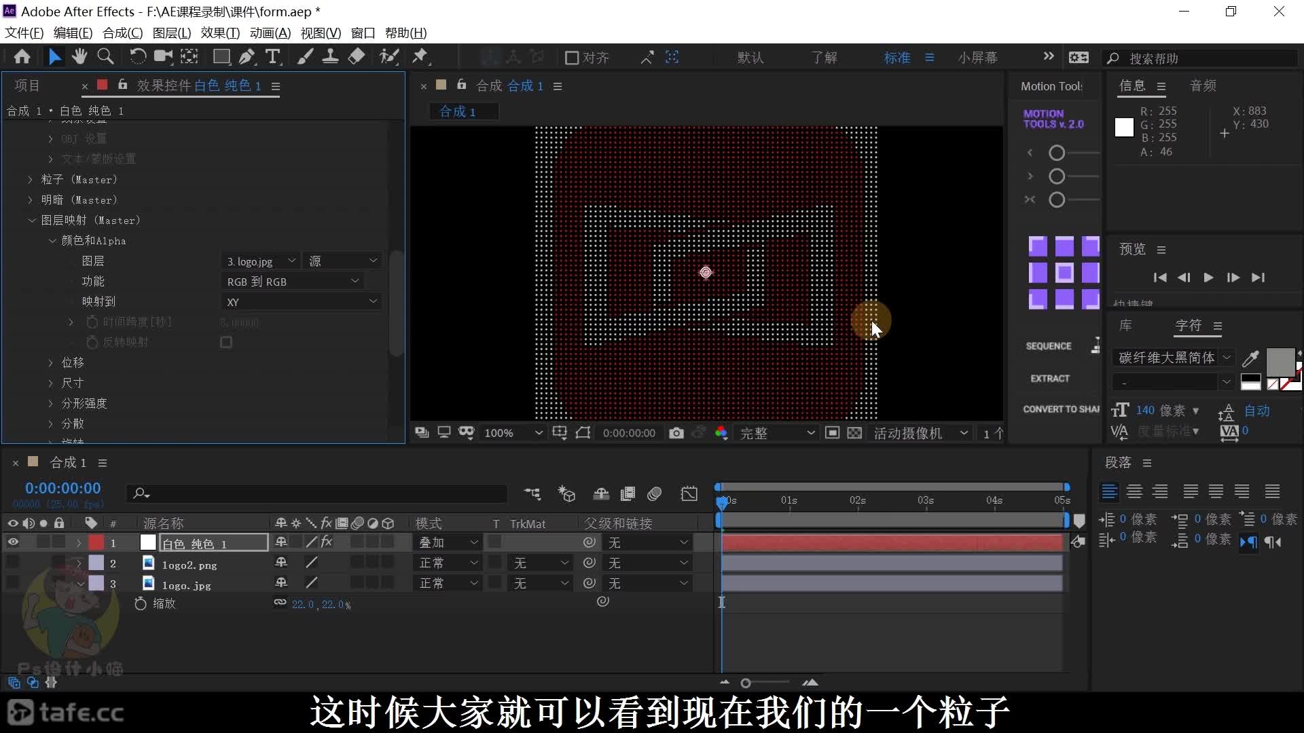Image resolution: width=1304 pixels, height=733 pixels.
Task: Click the 搜索帮助 search field
Action: coord(1202,58)
